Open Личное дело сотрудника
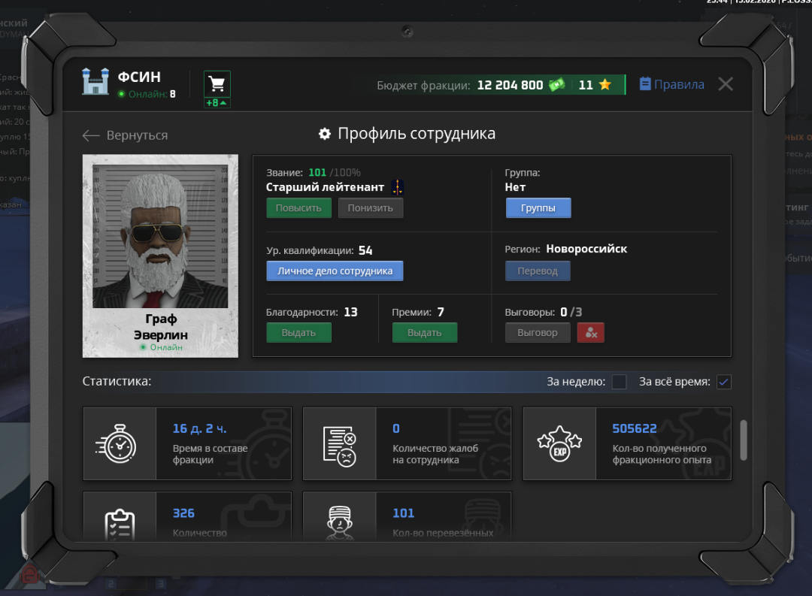The height and width of the screenshot is (596, 812). pyautogui.click(x=335, y=271)
